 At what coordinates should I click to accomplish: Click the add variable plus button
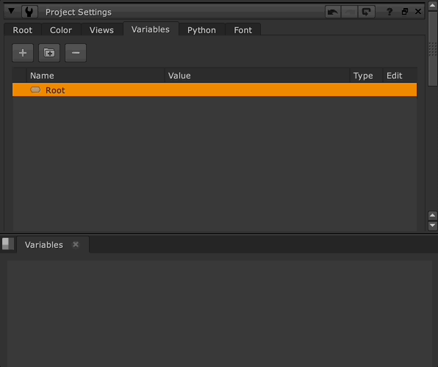tap(23, 53)
